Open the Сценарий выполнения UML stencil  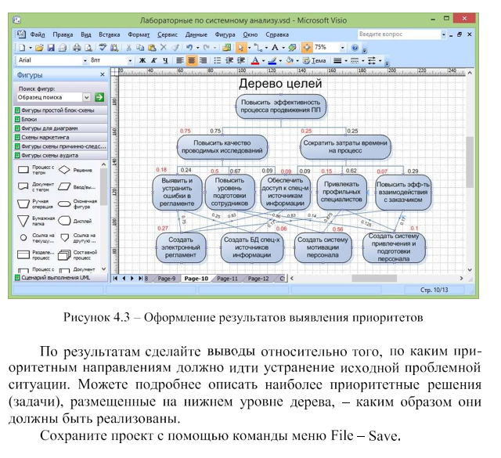click(x=61, y=277)
